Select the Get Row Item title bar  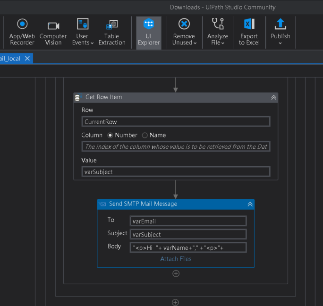[176, 97]
